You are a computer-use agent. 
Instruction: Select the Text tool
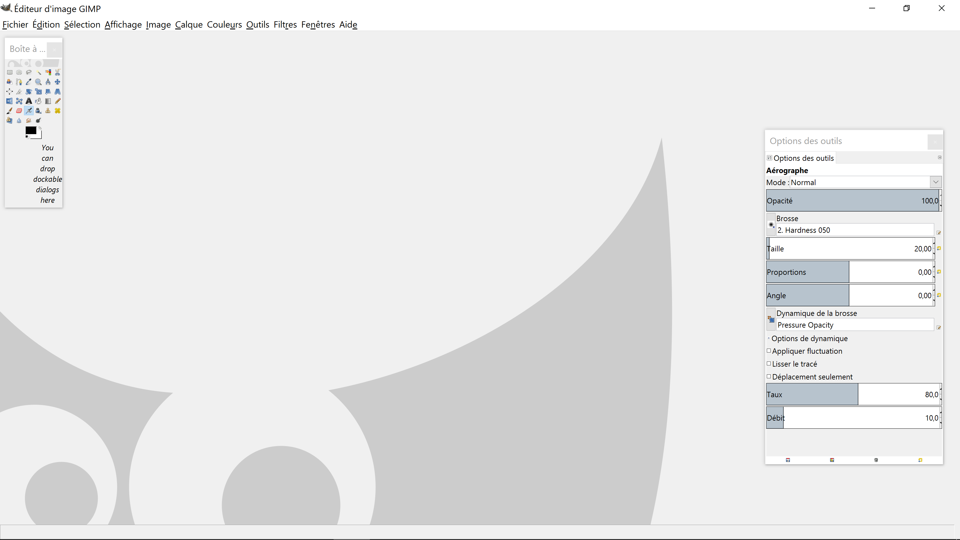[29, 101]
